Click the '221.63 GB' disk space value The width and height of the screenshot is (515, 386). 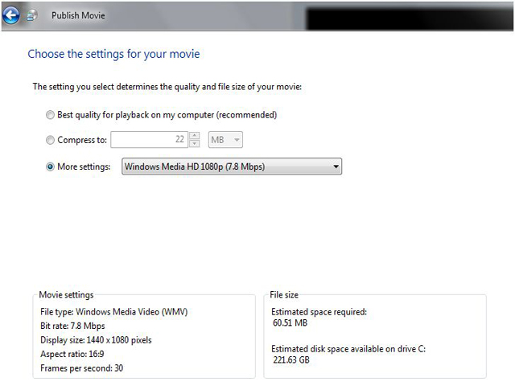(x=291, y=360)
